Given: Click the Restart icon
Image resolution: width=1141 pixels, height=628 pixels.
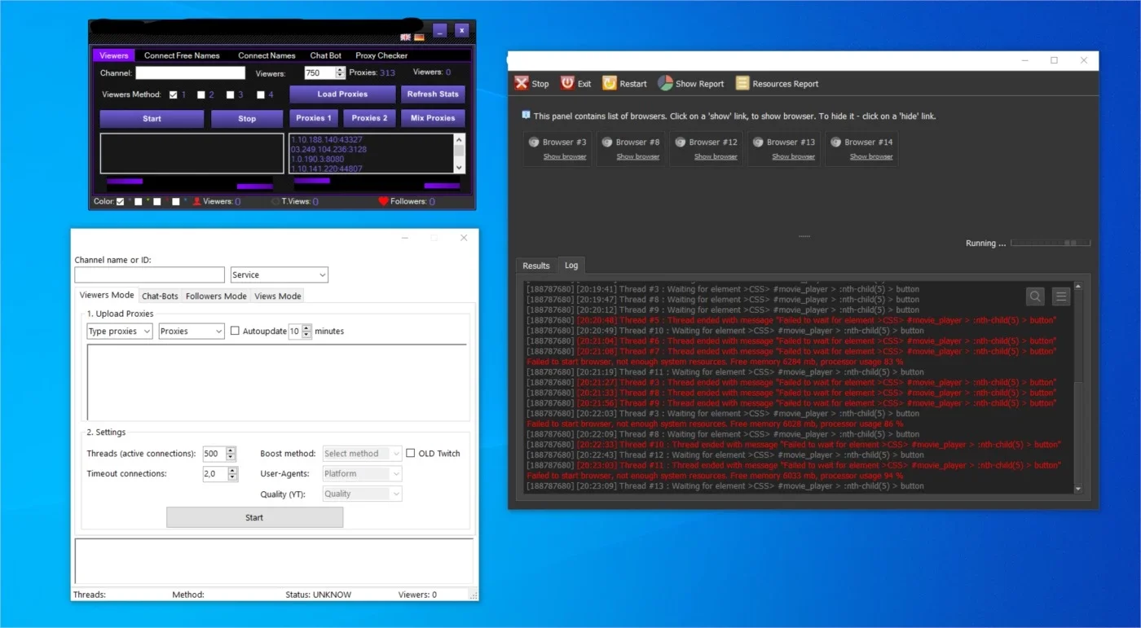Looking at the screenshot, I should [609, 83].
